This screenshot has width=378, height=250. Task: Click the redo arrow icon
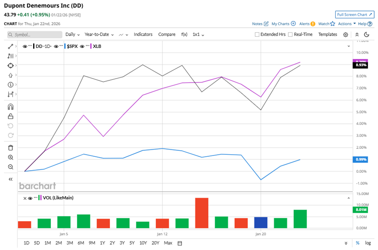[x=10, y=135]
